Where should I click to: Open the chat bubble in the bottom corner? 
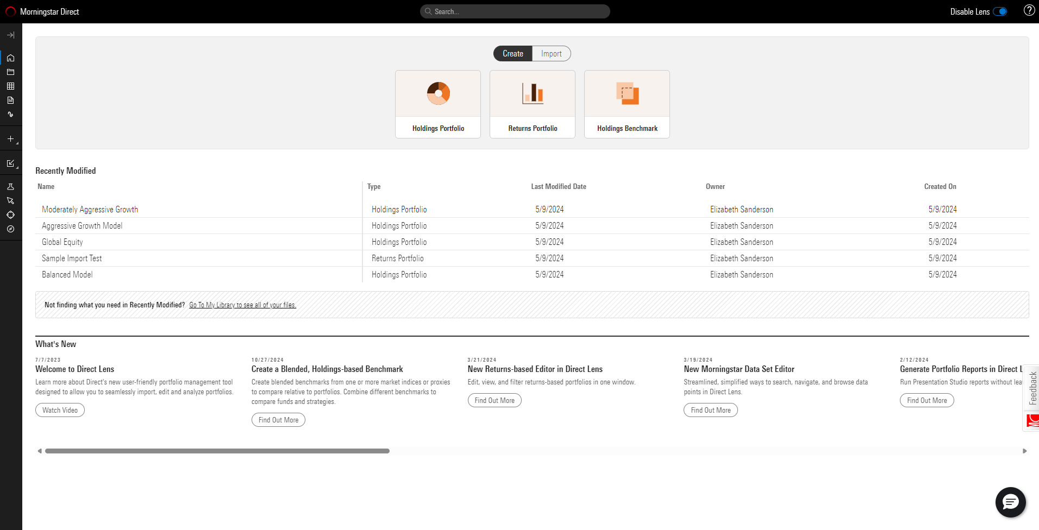click(1010, 502)
